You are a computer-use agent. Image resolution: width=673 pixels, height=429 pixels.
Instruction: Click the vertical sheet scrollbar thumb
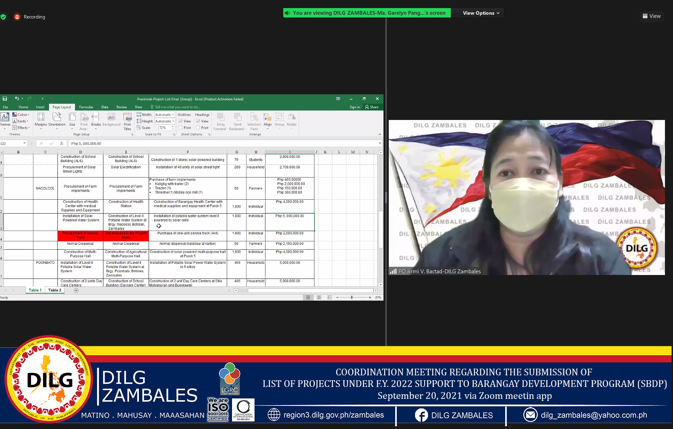[x=381, y=230]
